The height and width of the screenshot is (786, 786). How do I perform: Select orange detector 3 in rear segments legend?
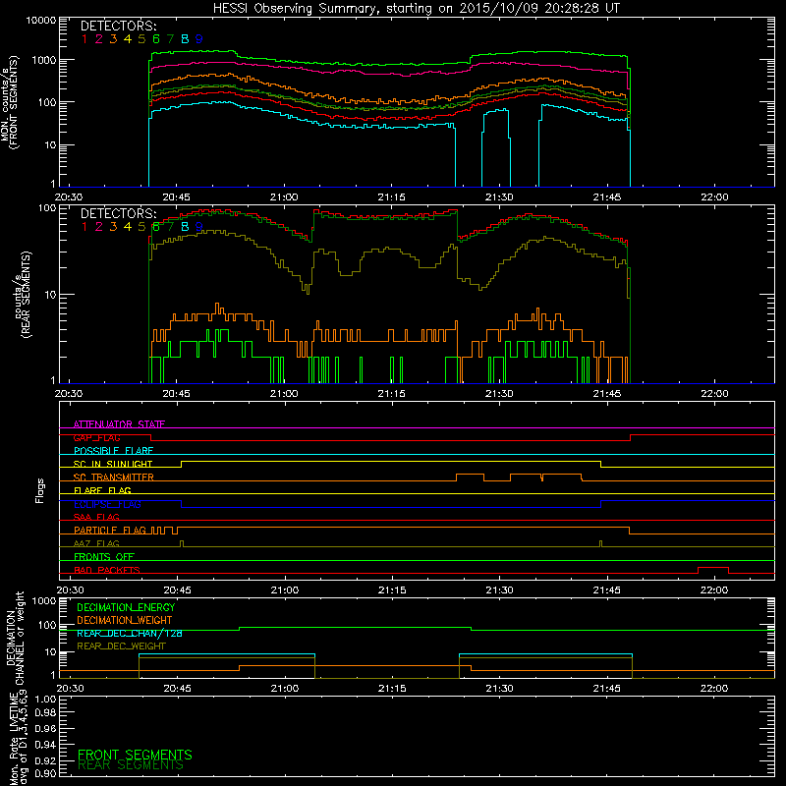pyautogui.click(x=113, y=227)
